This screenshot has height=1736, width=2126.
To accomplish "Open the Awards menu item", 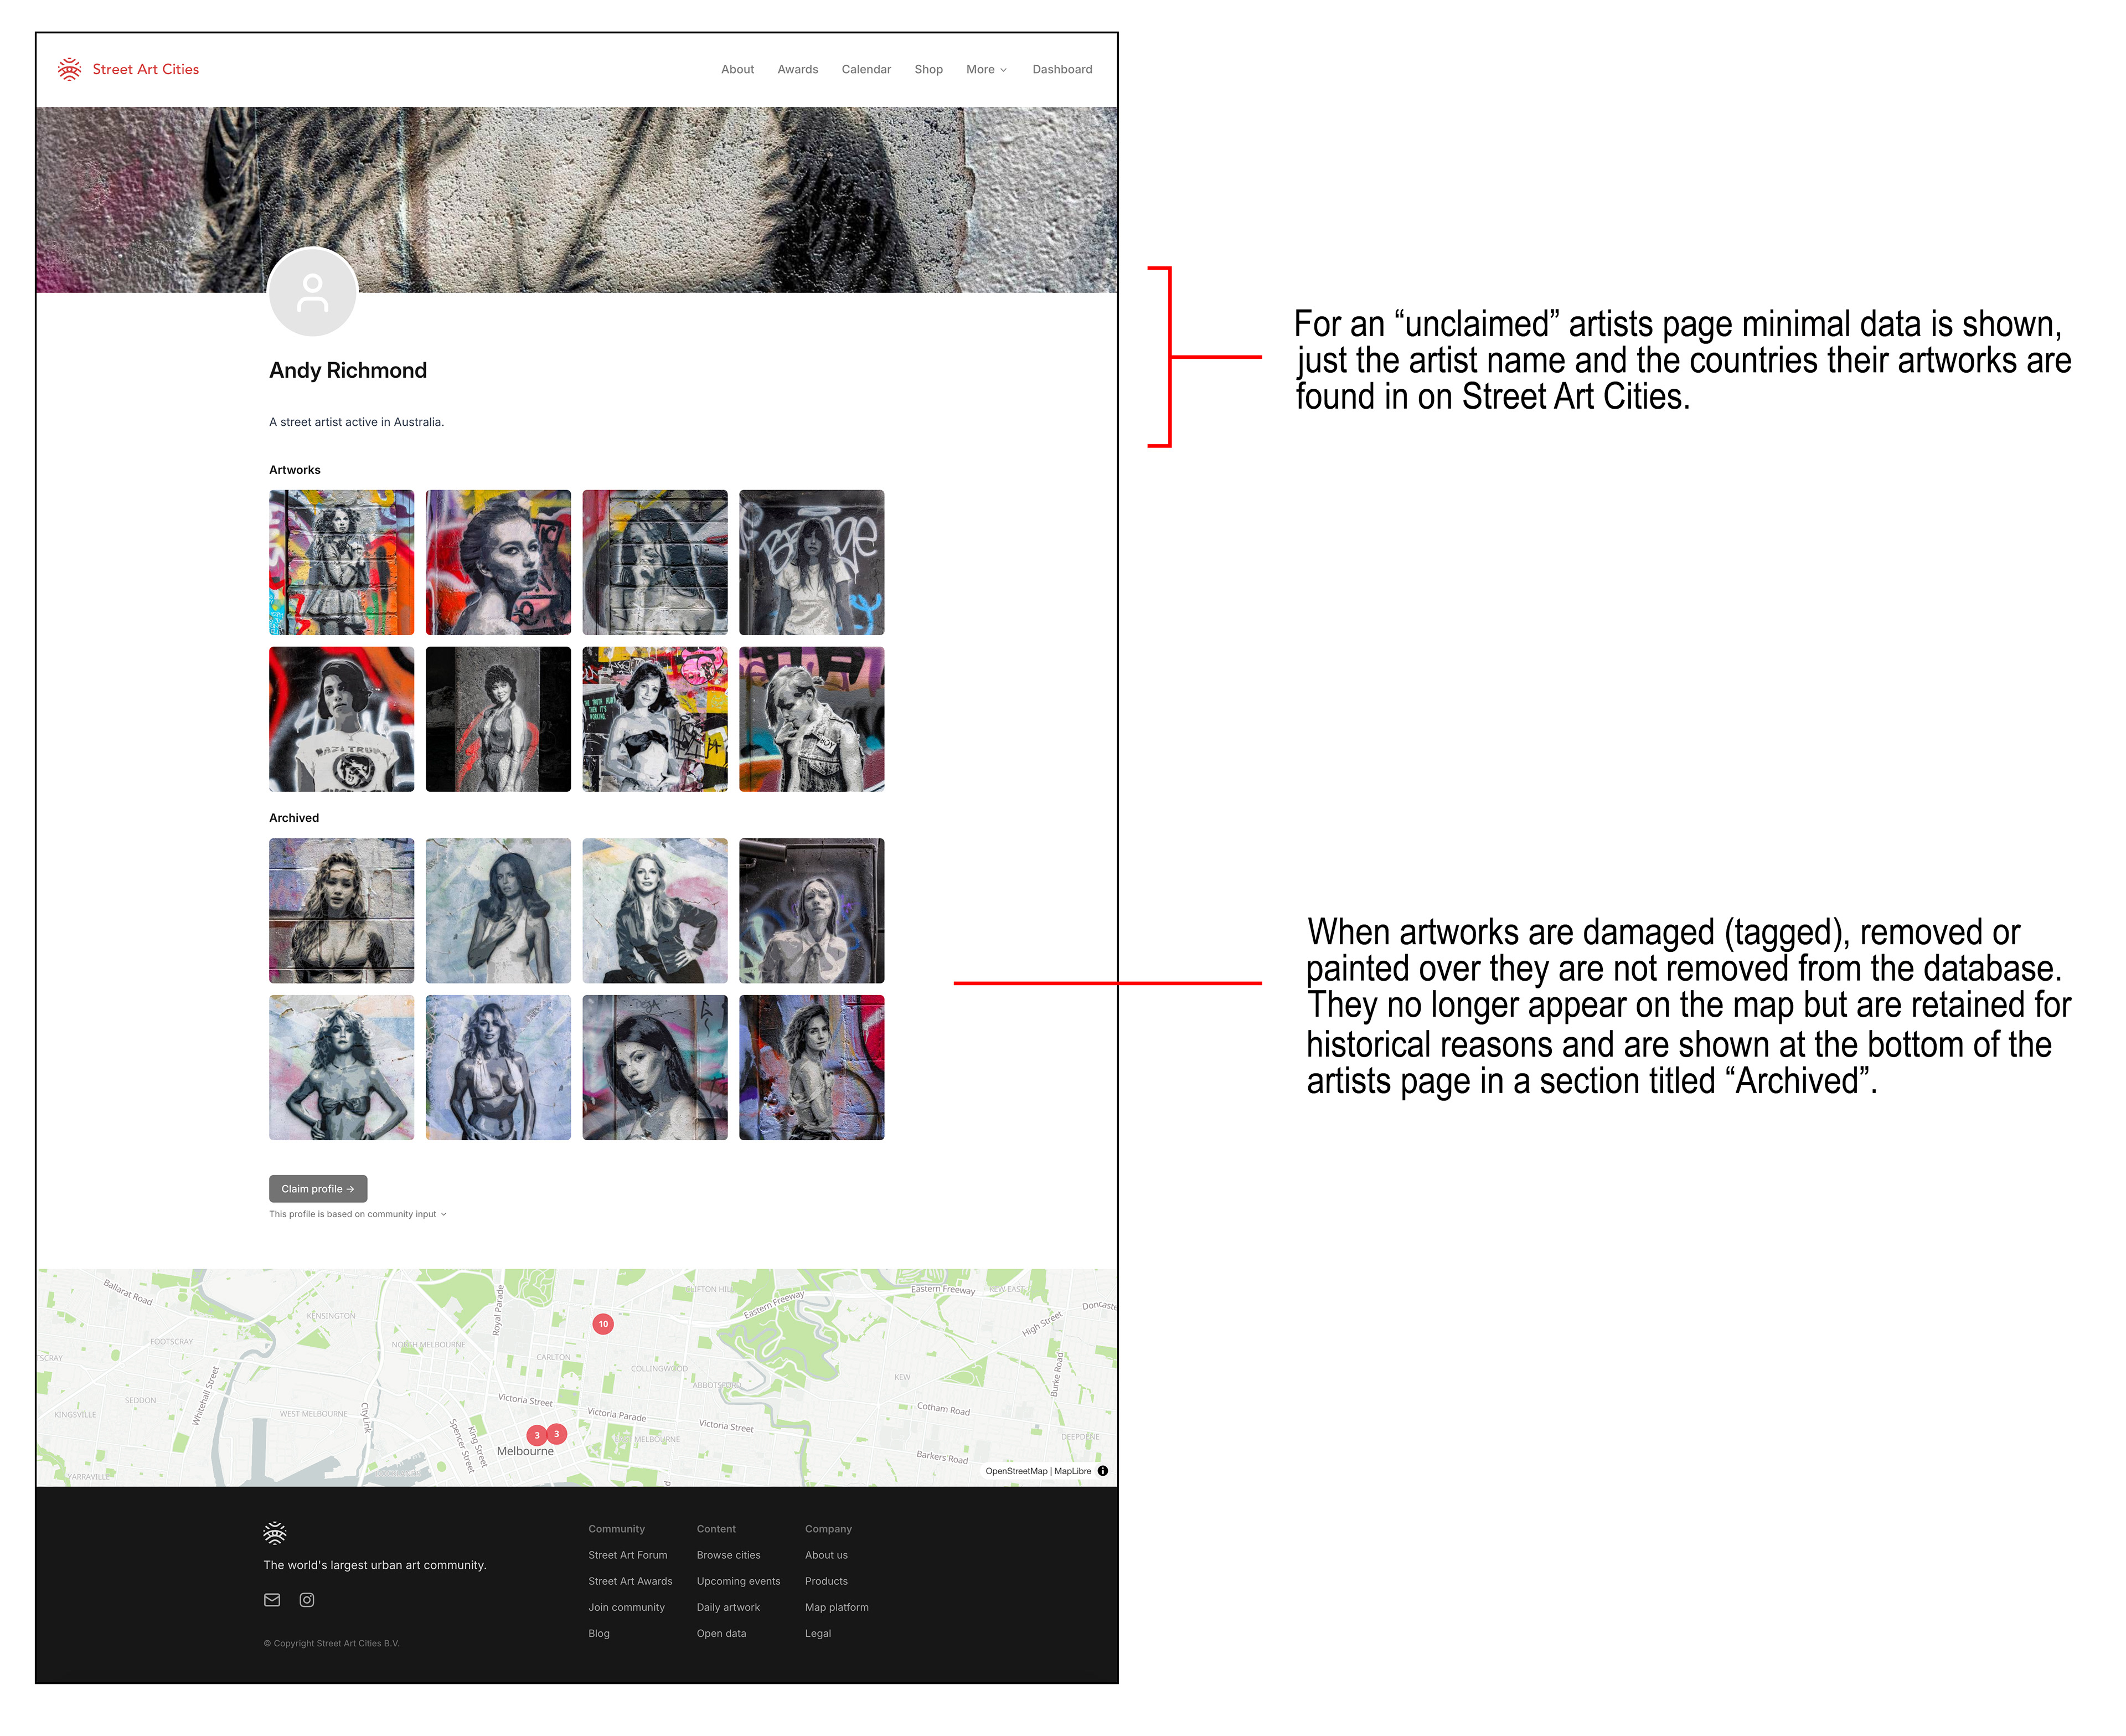I will tap(798, 69).
